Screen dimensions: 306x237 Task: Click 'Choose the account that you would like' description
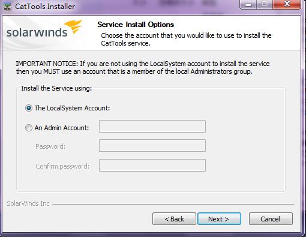pos(186,39)
